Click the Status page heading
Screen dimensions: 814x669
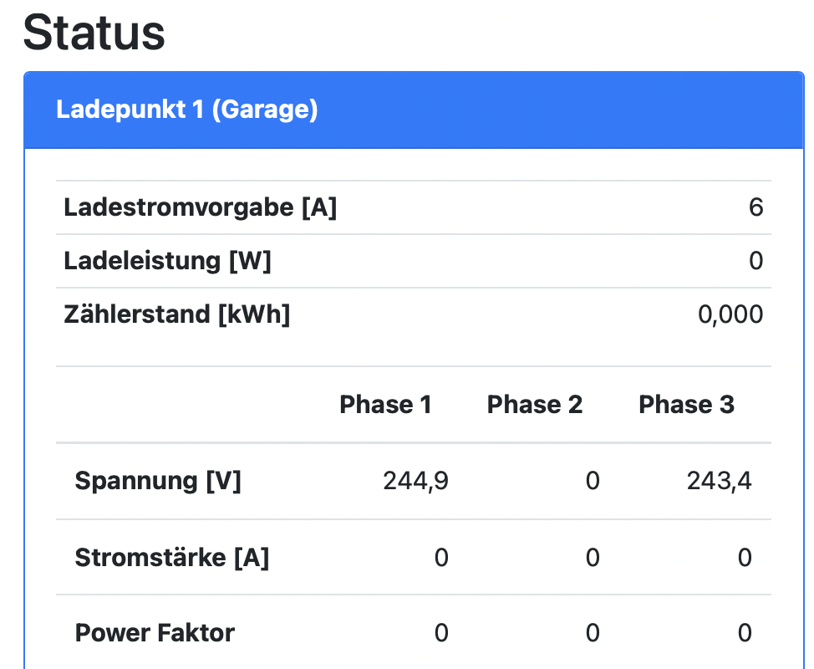94,33
